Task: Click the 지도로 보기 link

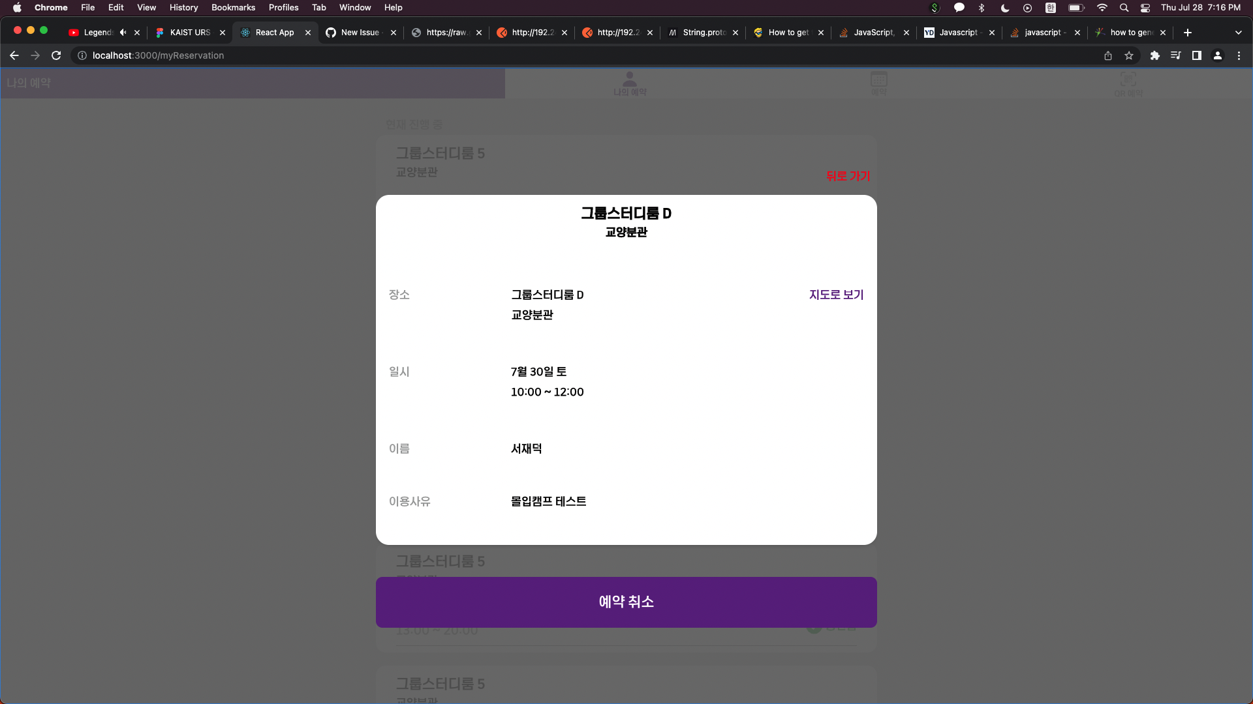Action: pos(835,295)
